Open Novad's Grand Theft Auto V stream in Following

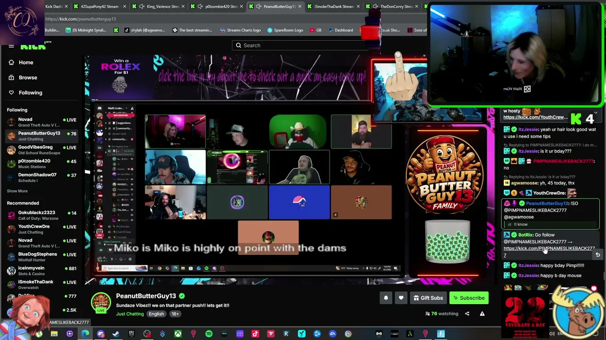[x=42, y=122]
